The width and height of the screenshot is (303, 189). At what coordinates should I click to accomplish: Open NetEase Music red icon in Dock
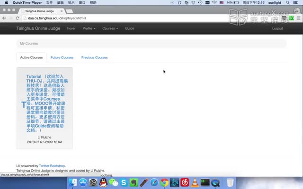coord(185,182)
